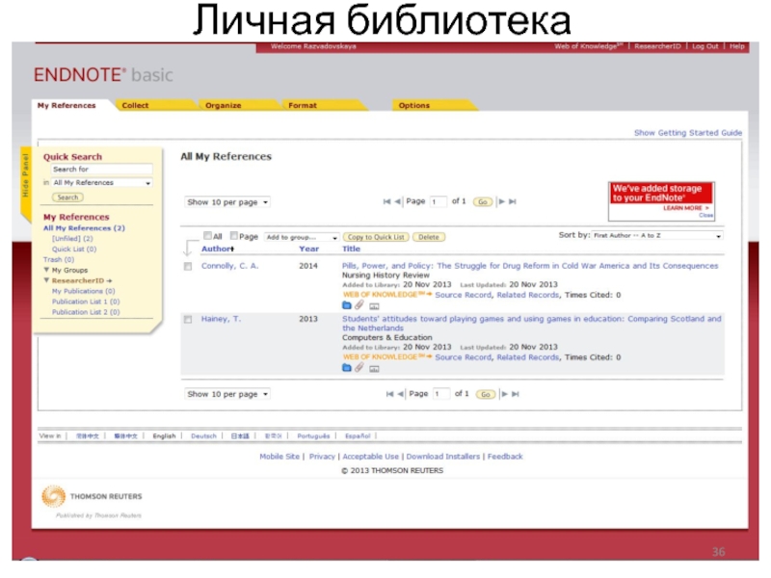Viewport: 771px width, 578px height.
Task: Click figure icon under Connolly reference
Action: [x=374, y=306]
